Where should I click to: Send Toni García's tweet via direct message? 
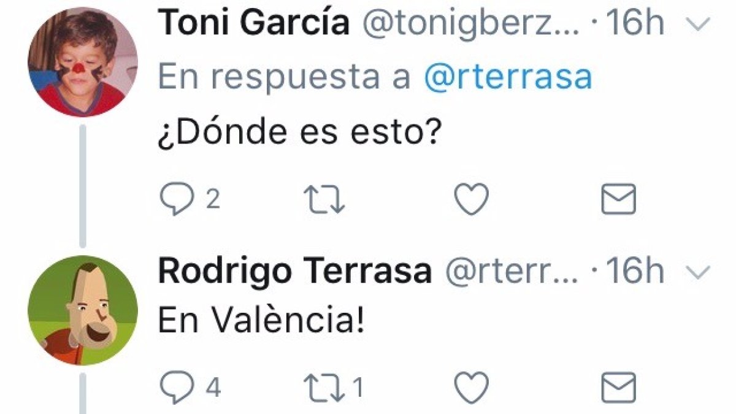coord(618,201)
